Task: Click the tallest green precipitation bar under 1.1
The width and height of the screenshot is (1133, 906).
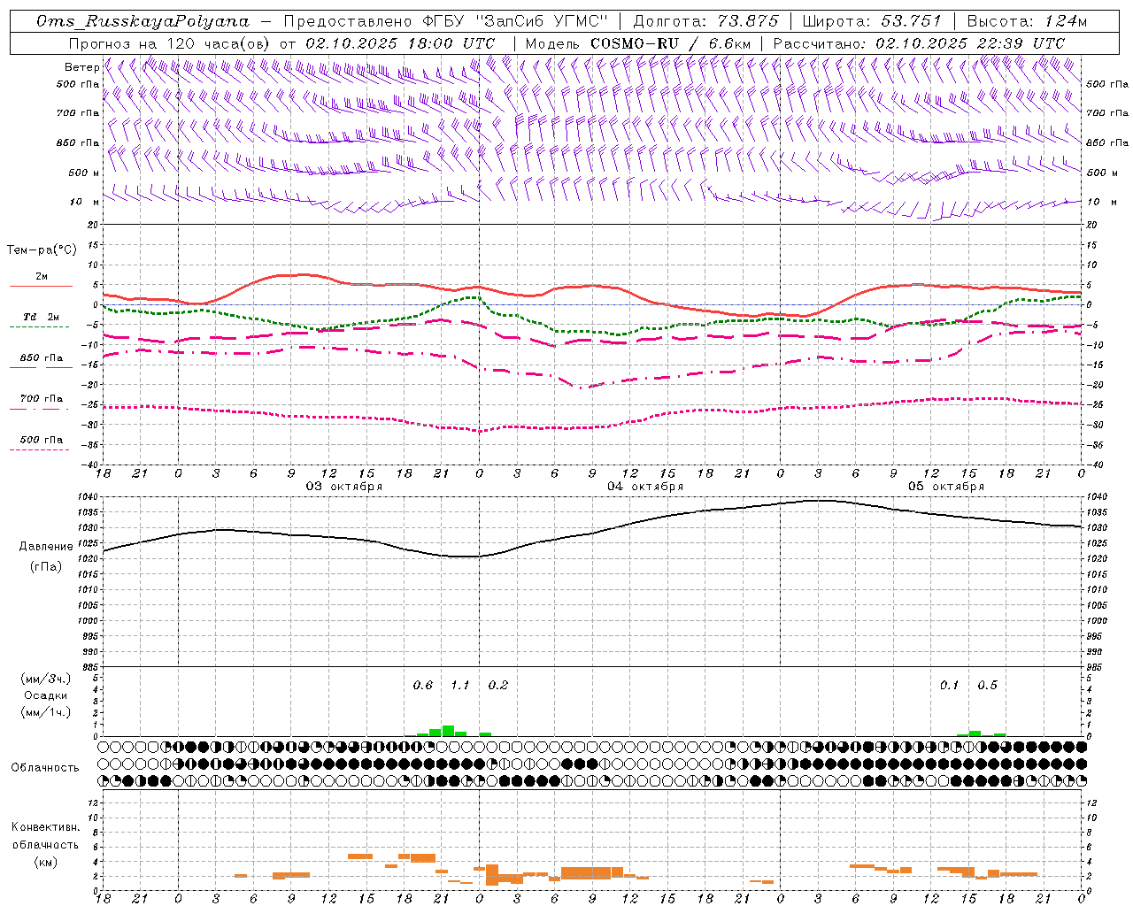Action: (x=448, y=731)
